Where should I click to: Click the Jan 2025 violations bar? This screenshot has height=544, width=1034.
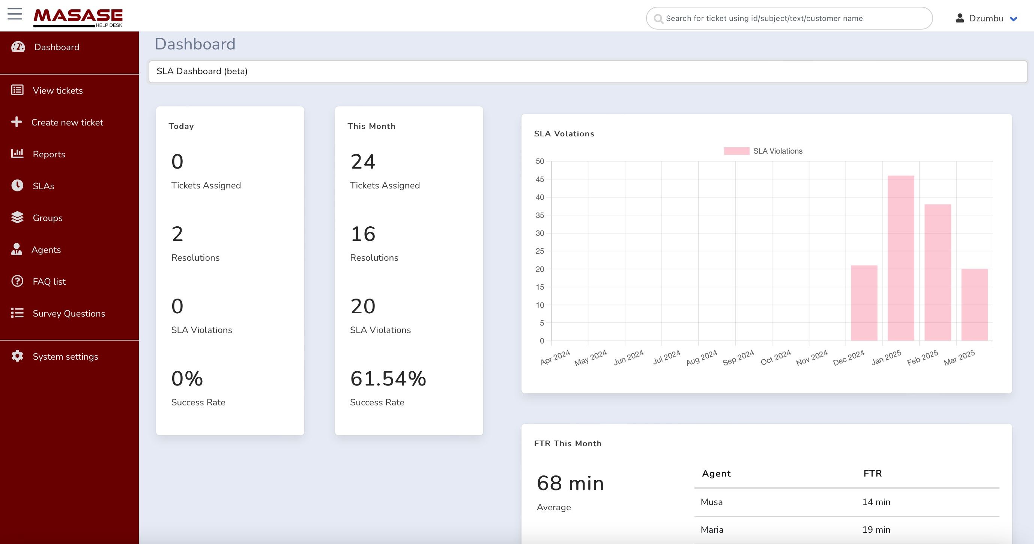901,258
